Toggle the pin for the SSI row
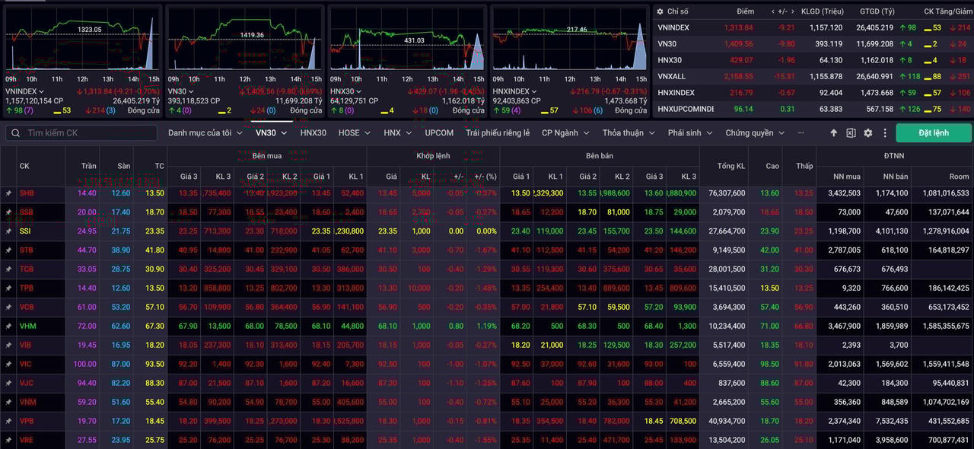This screenshot has width=974, height=449. 9,231
